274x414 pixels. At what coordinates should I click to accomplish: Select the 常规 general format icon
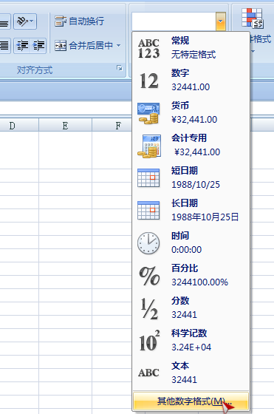[x=148, y=49]
